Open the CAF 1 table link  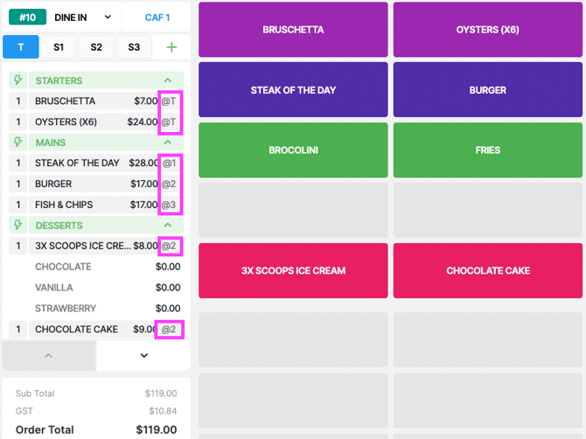click(157, 17)
